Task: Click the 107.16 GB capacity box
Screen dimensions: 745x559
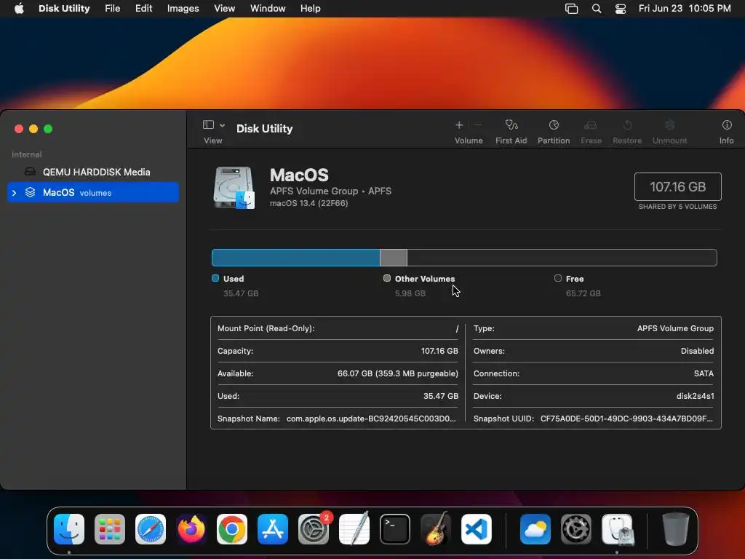Action: pyautogui.click(x=677, y=187)
